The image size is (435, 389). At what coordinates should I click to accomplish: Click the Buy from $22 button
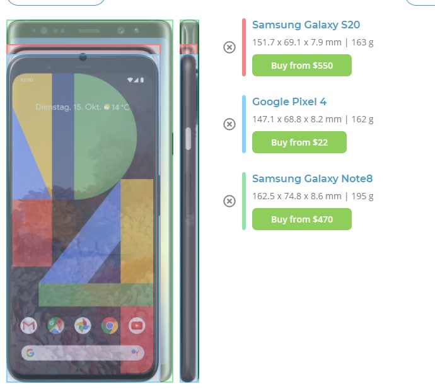coord(299,142)
